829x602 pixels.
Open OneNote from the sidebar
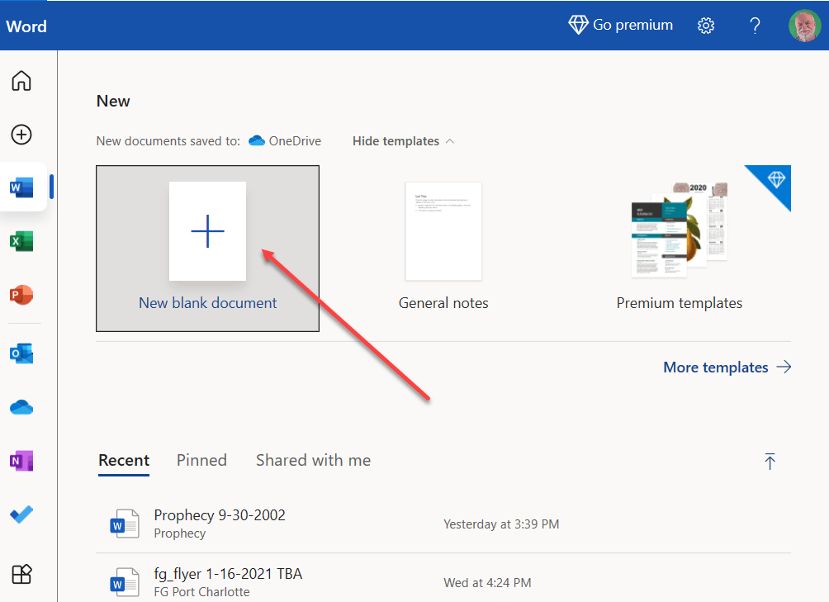point(21,461)
